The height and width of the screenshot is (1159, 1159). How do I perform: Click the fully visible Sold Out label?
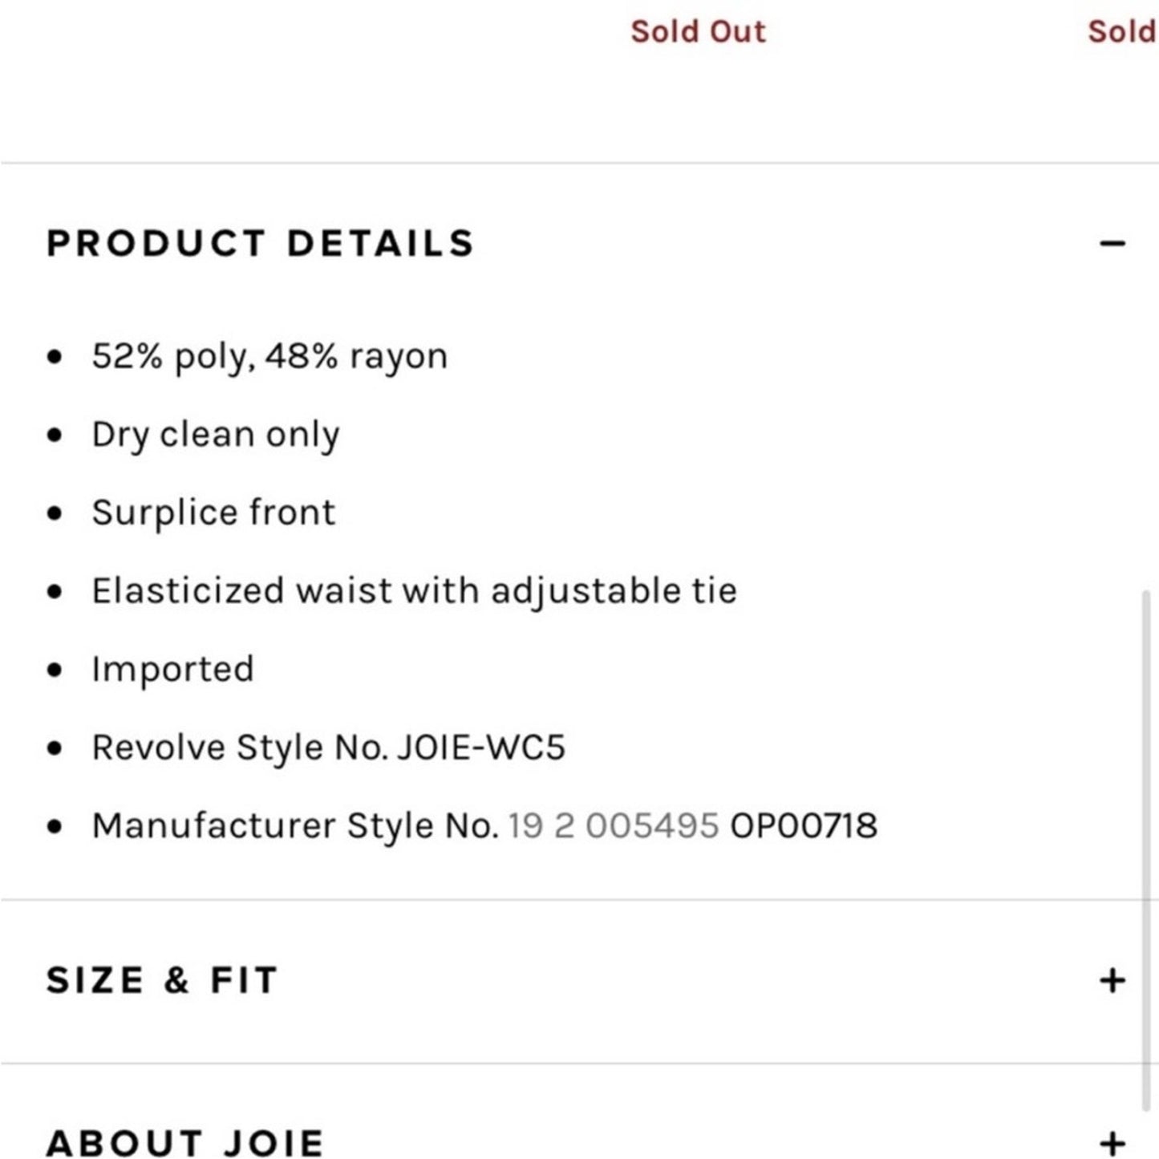tap(698, 31)
